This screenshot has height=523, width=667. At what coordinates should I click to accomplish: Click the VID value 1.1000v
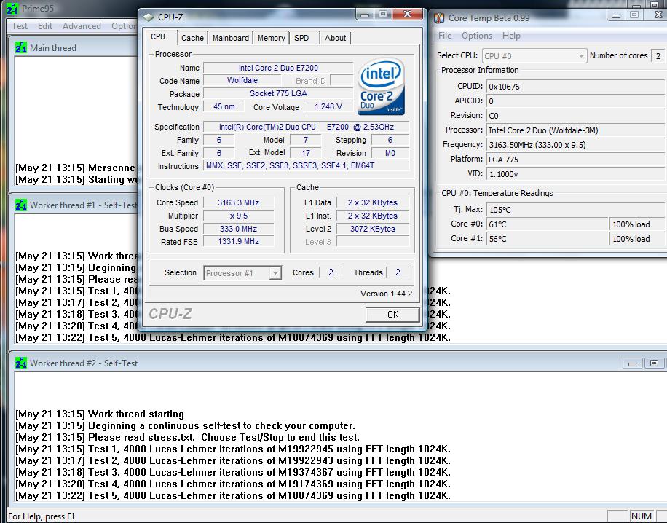point(576,174)
